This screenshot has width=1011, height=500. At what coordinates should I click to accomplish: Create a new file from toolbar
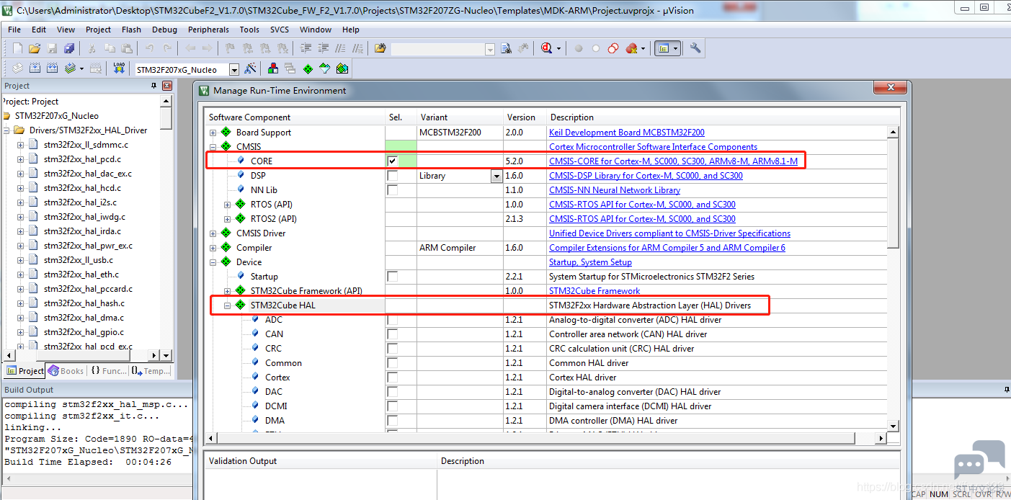(18, 48)
